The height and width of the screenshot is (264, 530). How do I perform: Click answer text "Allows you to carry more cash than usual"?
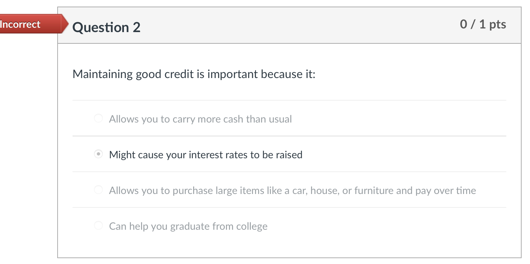(x=200, y=119)
